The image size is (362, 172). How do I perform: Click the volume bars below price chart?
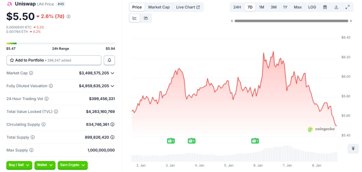tap(234, 154)
